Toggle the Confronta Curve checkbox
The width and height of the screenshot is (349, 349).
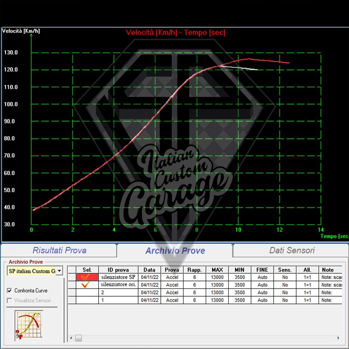click(x=9, y=291)
